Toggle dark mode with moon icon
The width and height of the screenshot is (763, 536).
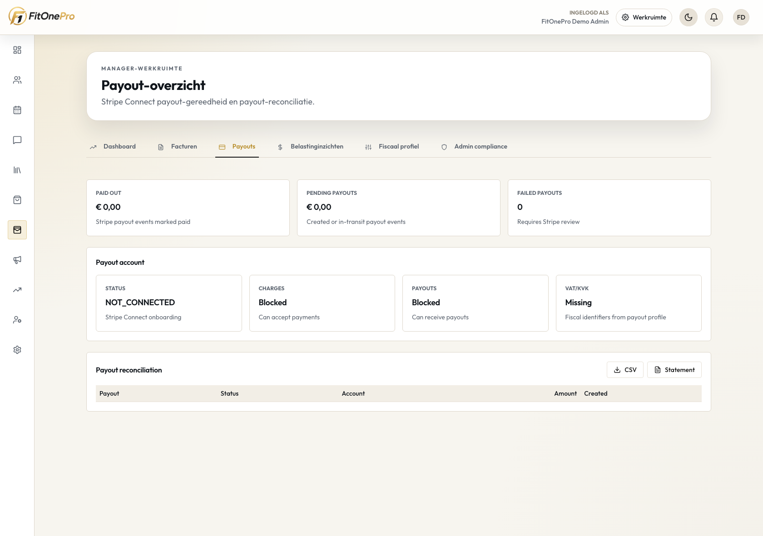[x=689, y=17]
